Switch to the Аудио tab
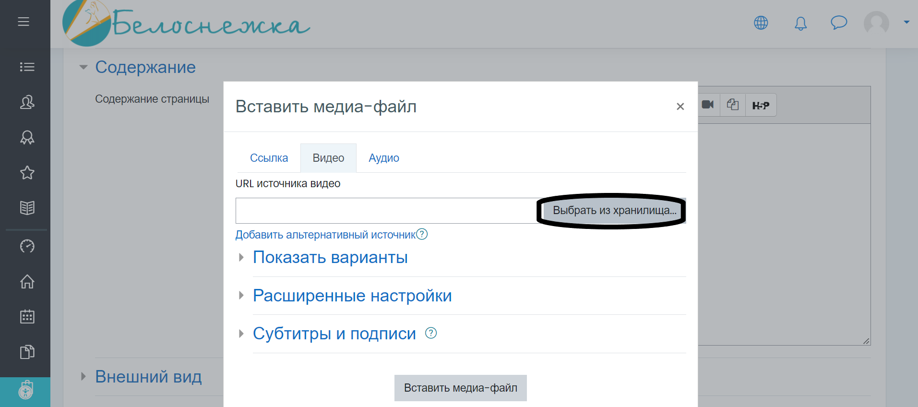918x407 pixels. pos(383,158)
